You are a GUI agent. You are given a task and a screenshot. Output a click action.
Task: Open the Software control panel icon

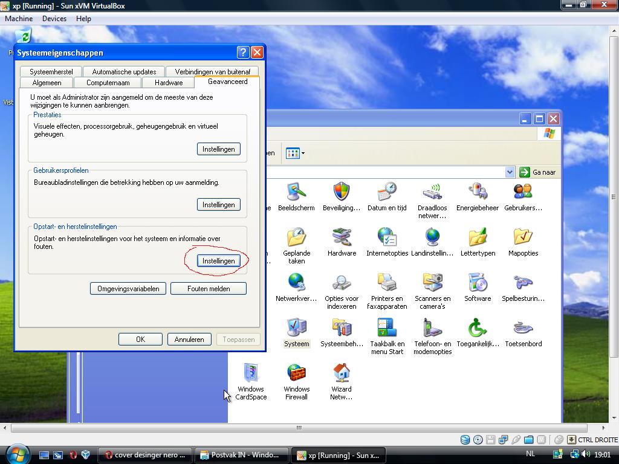(478, 284)
